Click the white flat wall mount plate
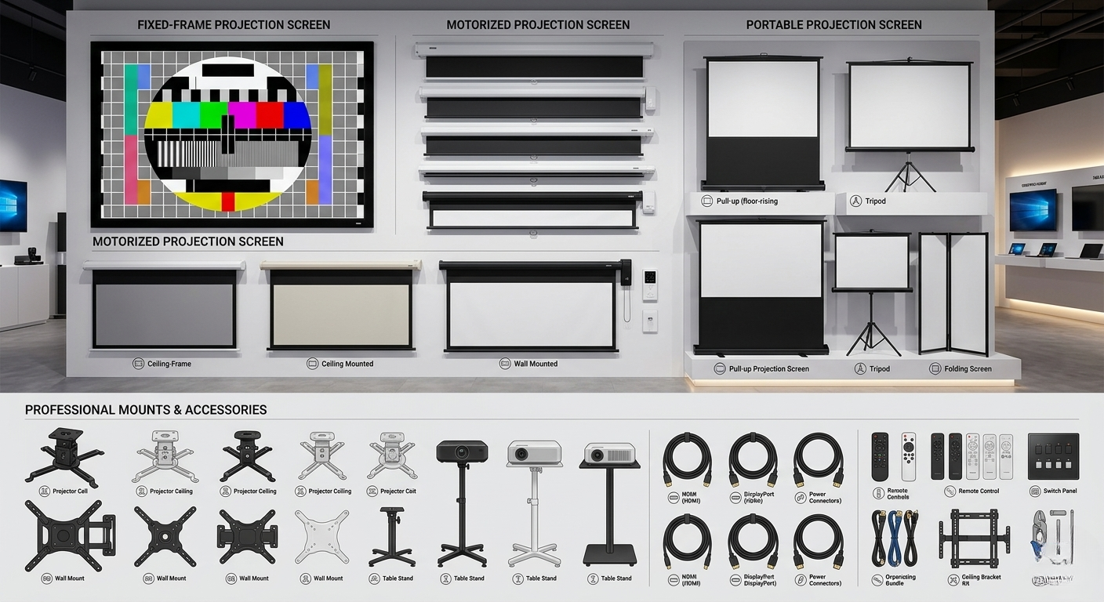1104x602 pixels. (x=321, y=537)
